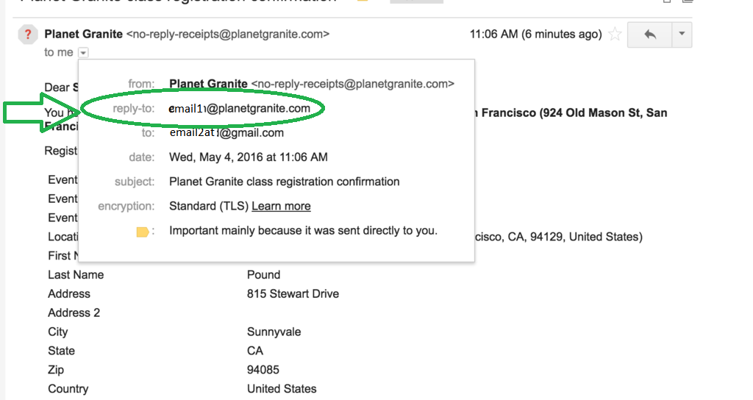Click the subject text in details popup
The height and width of the screenshot is (400, 753).
pos(284,181)
